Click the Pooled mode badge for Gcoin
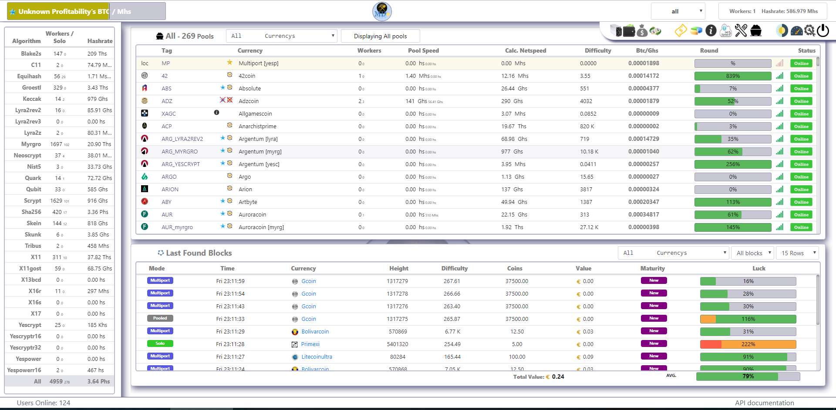The width and height of the screenshot is (836, 410). (x=160, y=318)
